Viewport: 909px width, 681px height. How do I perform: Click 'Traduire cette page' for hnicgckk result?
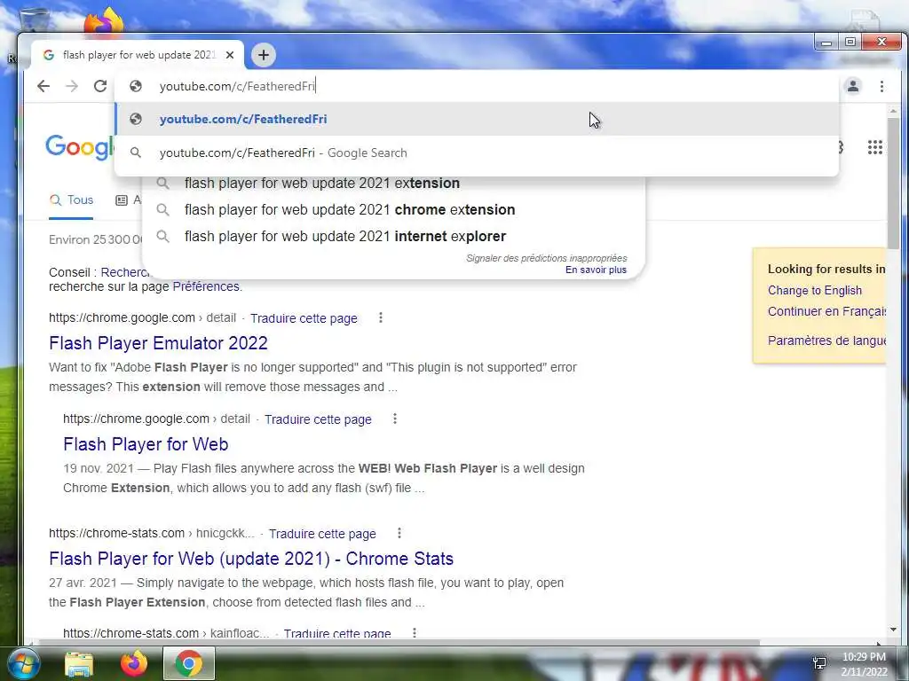[x=322, y=534]
